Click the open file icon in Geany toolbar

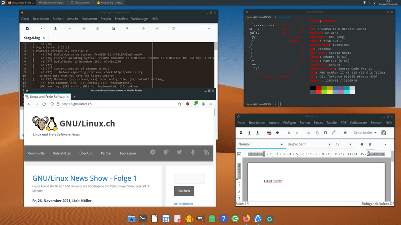[x=56, y=28]
